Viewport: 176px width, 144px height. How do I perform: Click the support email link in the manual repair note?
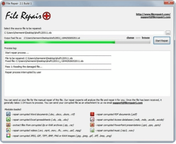128,103
